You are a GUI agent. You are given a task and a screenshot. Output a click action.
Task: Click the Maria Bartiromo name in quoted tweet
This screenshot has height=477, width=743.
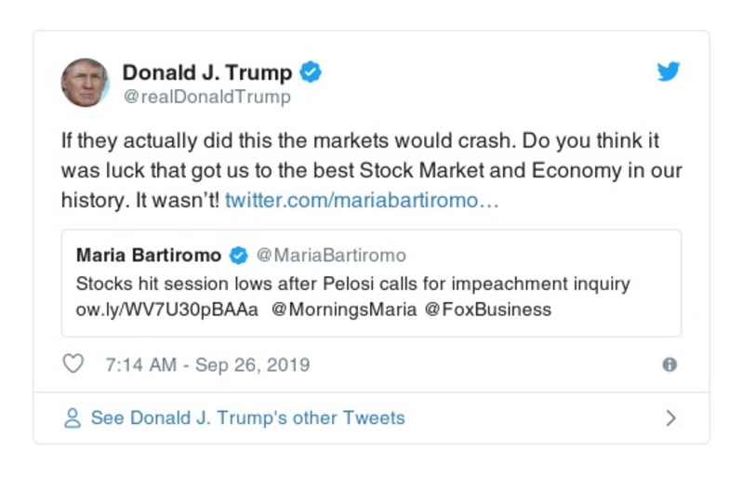(149, 255)
